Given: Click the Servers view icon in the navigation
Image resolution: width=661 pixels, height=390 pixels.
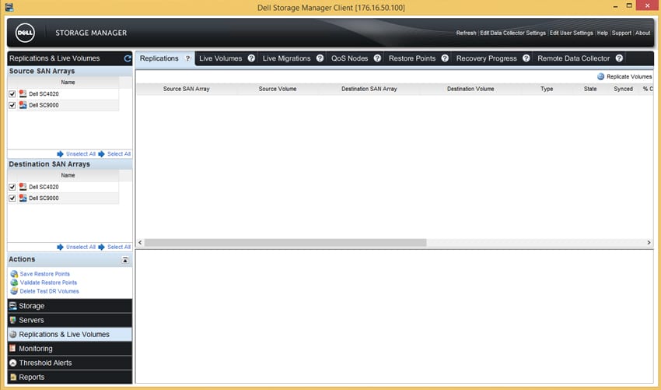Looking at the screenshot, I should [x=13, y=321].
